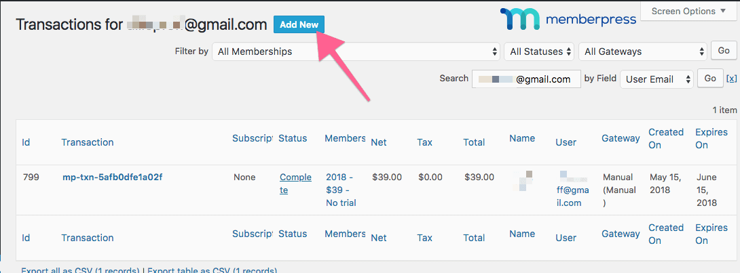Open transaction mp-txn-5afb0dfe1a02f
The width and height of the screenshot is (740, 273).
pyautogui.click(x=112, y=177)
